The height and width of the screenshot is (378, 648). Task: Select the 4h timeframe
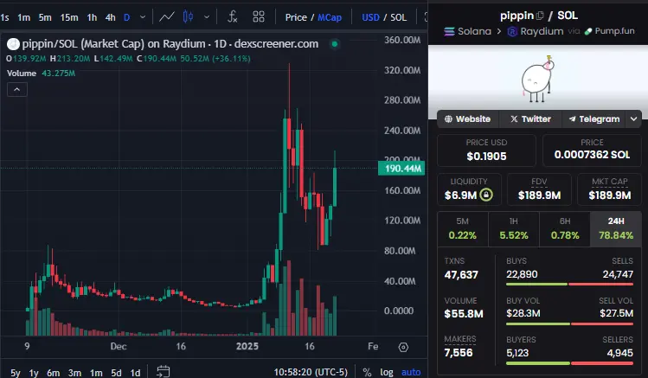(x=111, y=17)
